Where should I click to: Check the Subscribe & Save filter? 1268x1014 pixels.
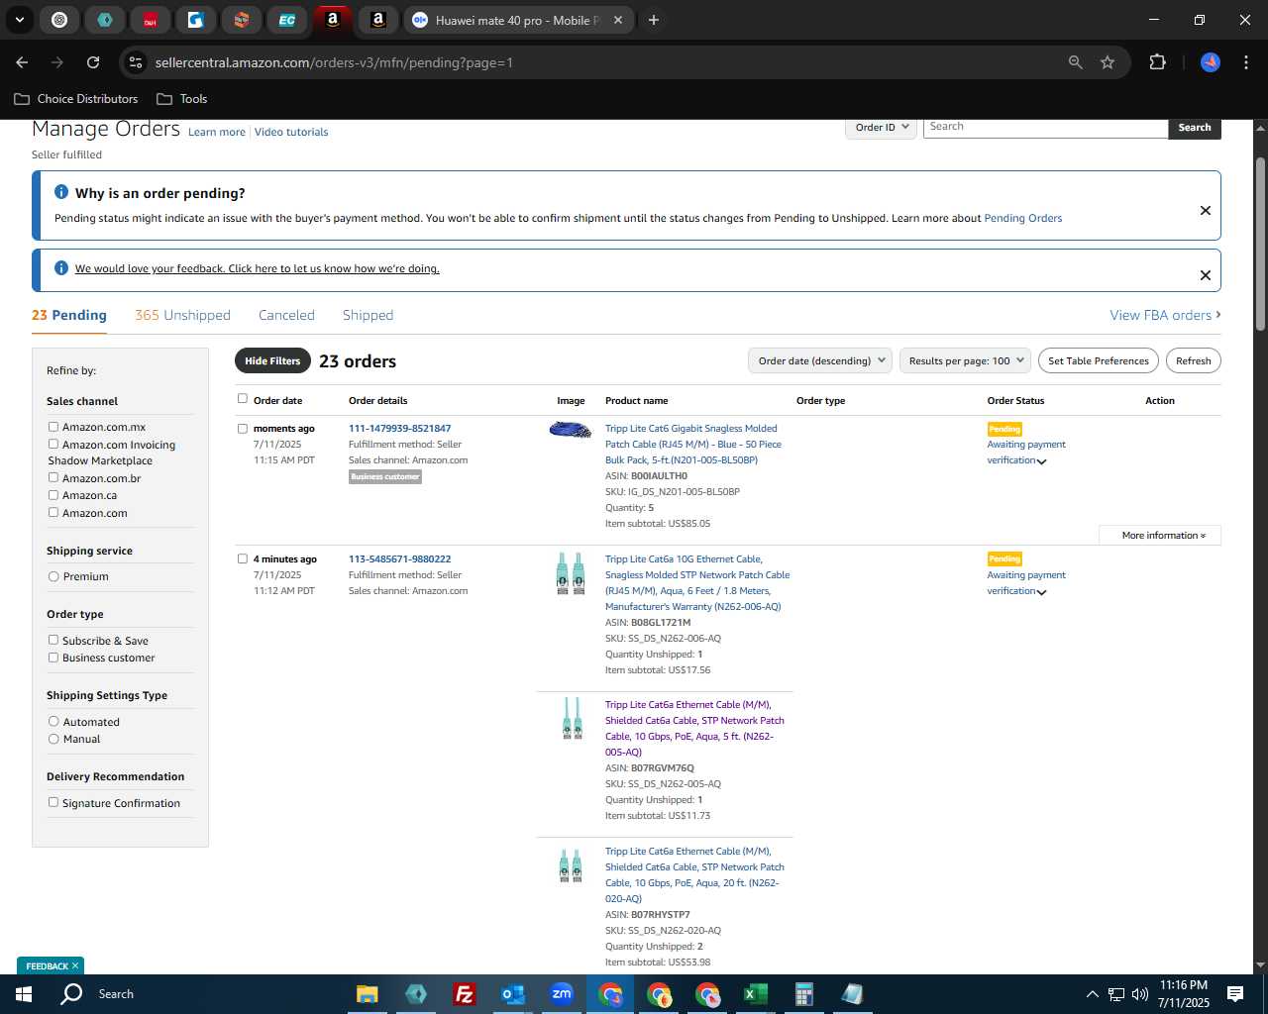pos(53,640)
